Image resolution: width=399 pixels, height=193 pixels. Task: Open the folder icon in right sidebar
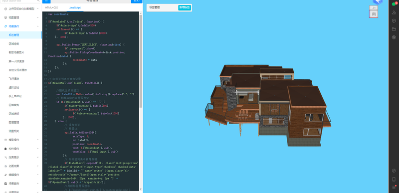pos(394,29)
